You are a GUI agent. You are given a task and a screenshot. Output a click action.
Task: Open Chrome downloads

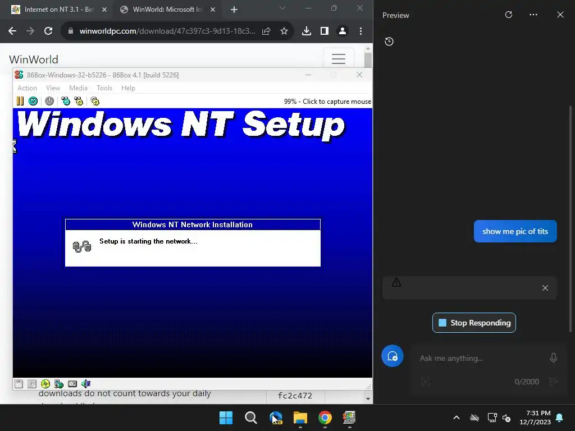tap(307, 31)
